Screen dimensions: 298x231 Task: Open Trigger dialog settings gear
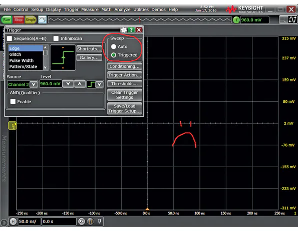pyautogui.click(x=124, y=30)
